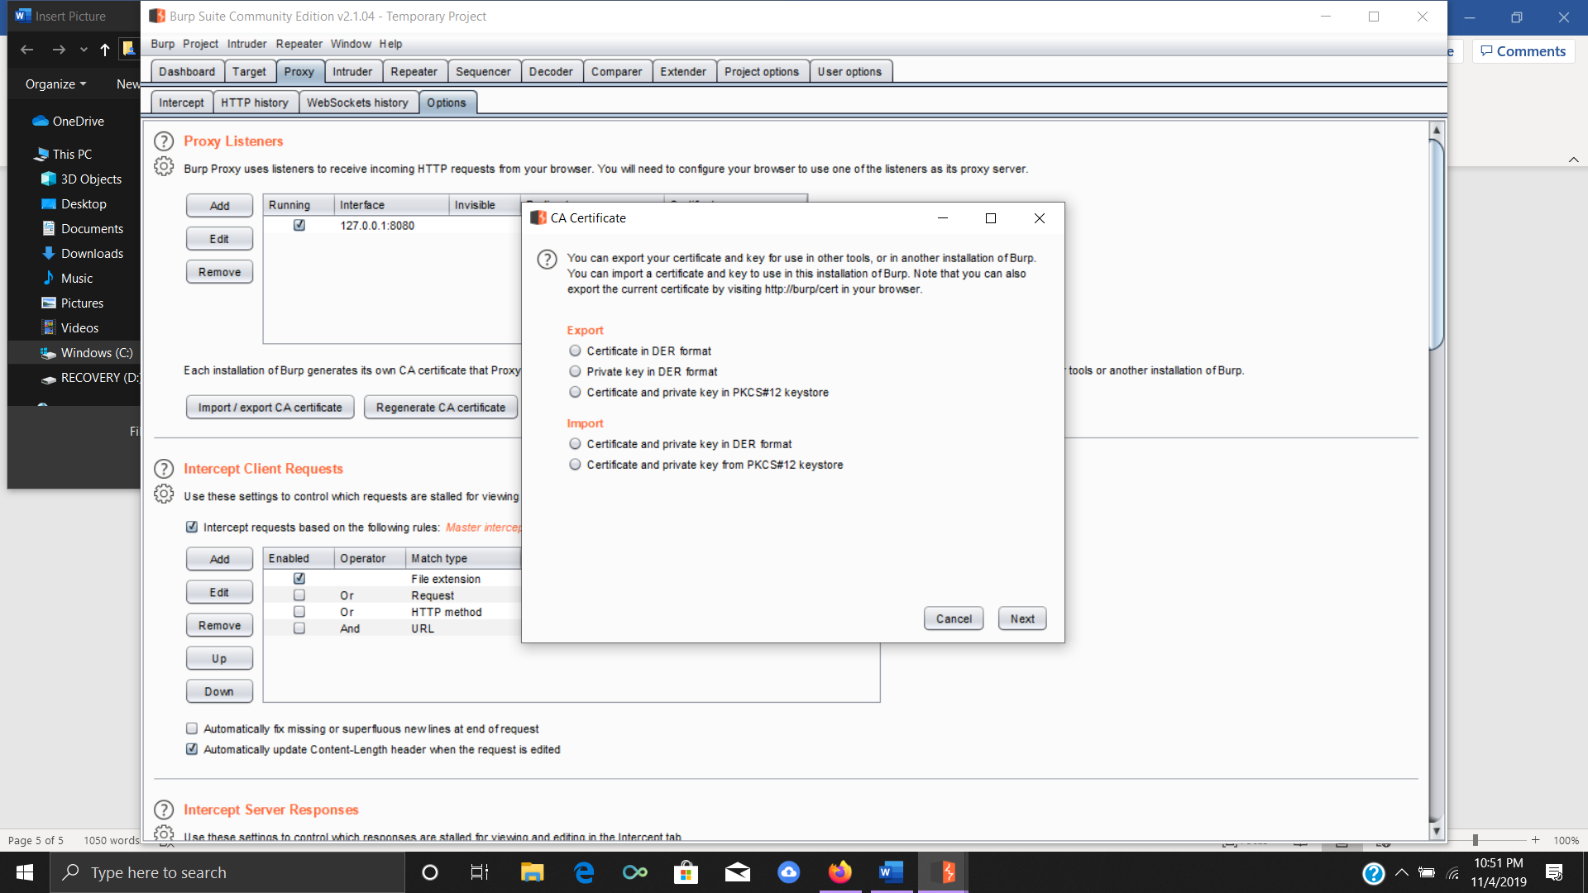Open recent locations dropdown in Insert Picture

[x=84, y=50]
